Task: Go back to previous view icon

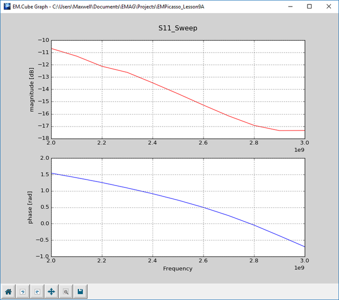Action: (22, 291)
